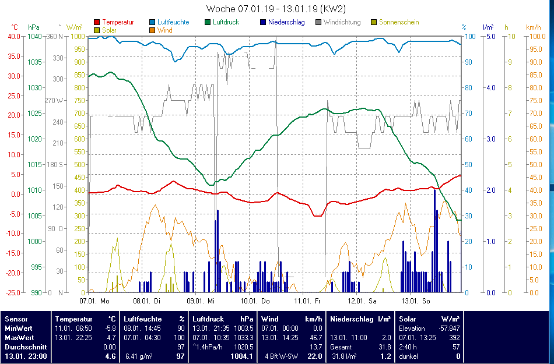Select the current temperature value '4.6'
Viewport: 554px width, 364px height.
click(110, 356)
